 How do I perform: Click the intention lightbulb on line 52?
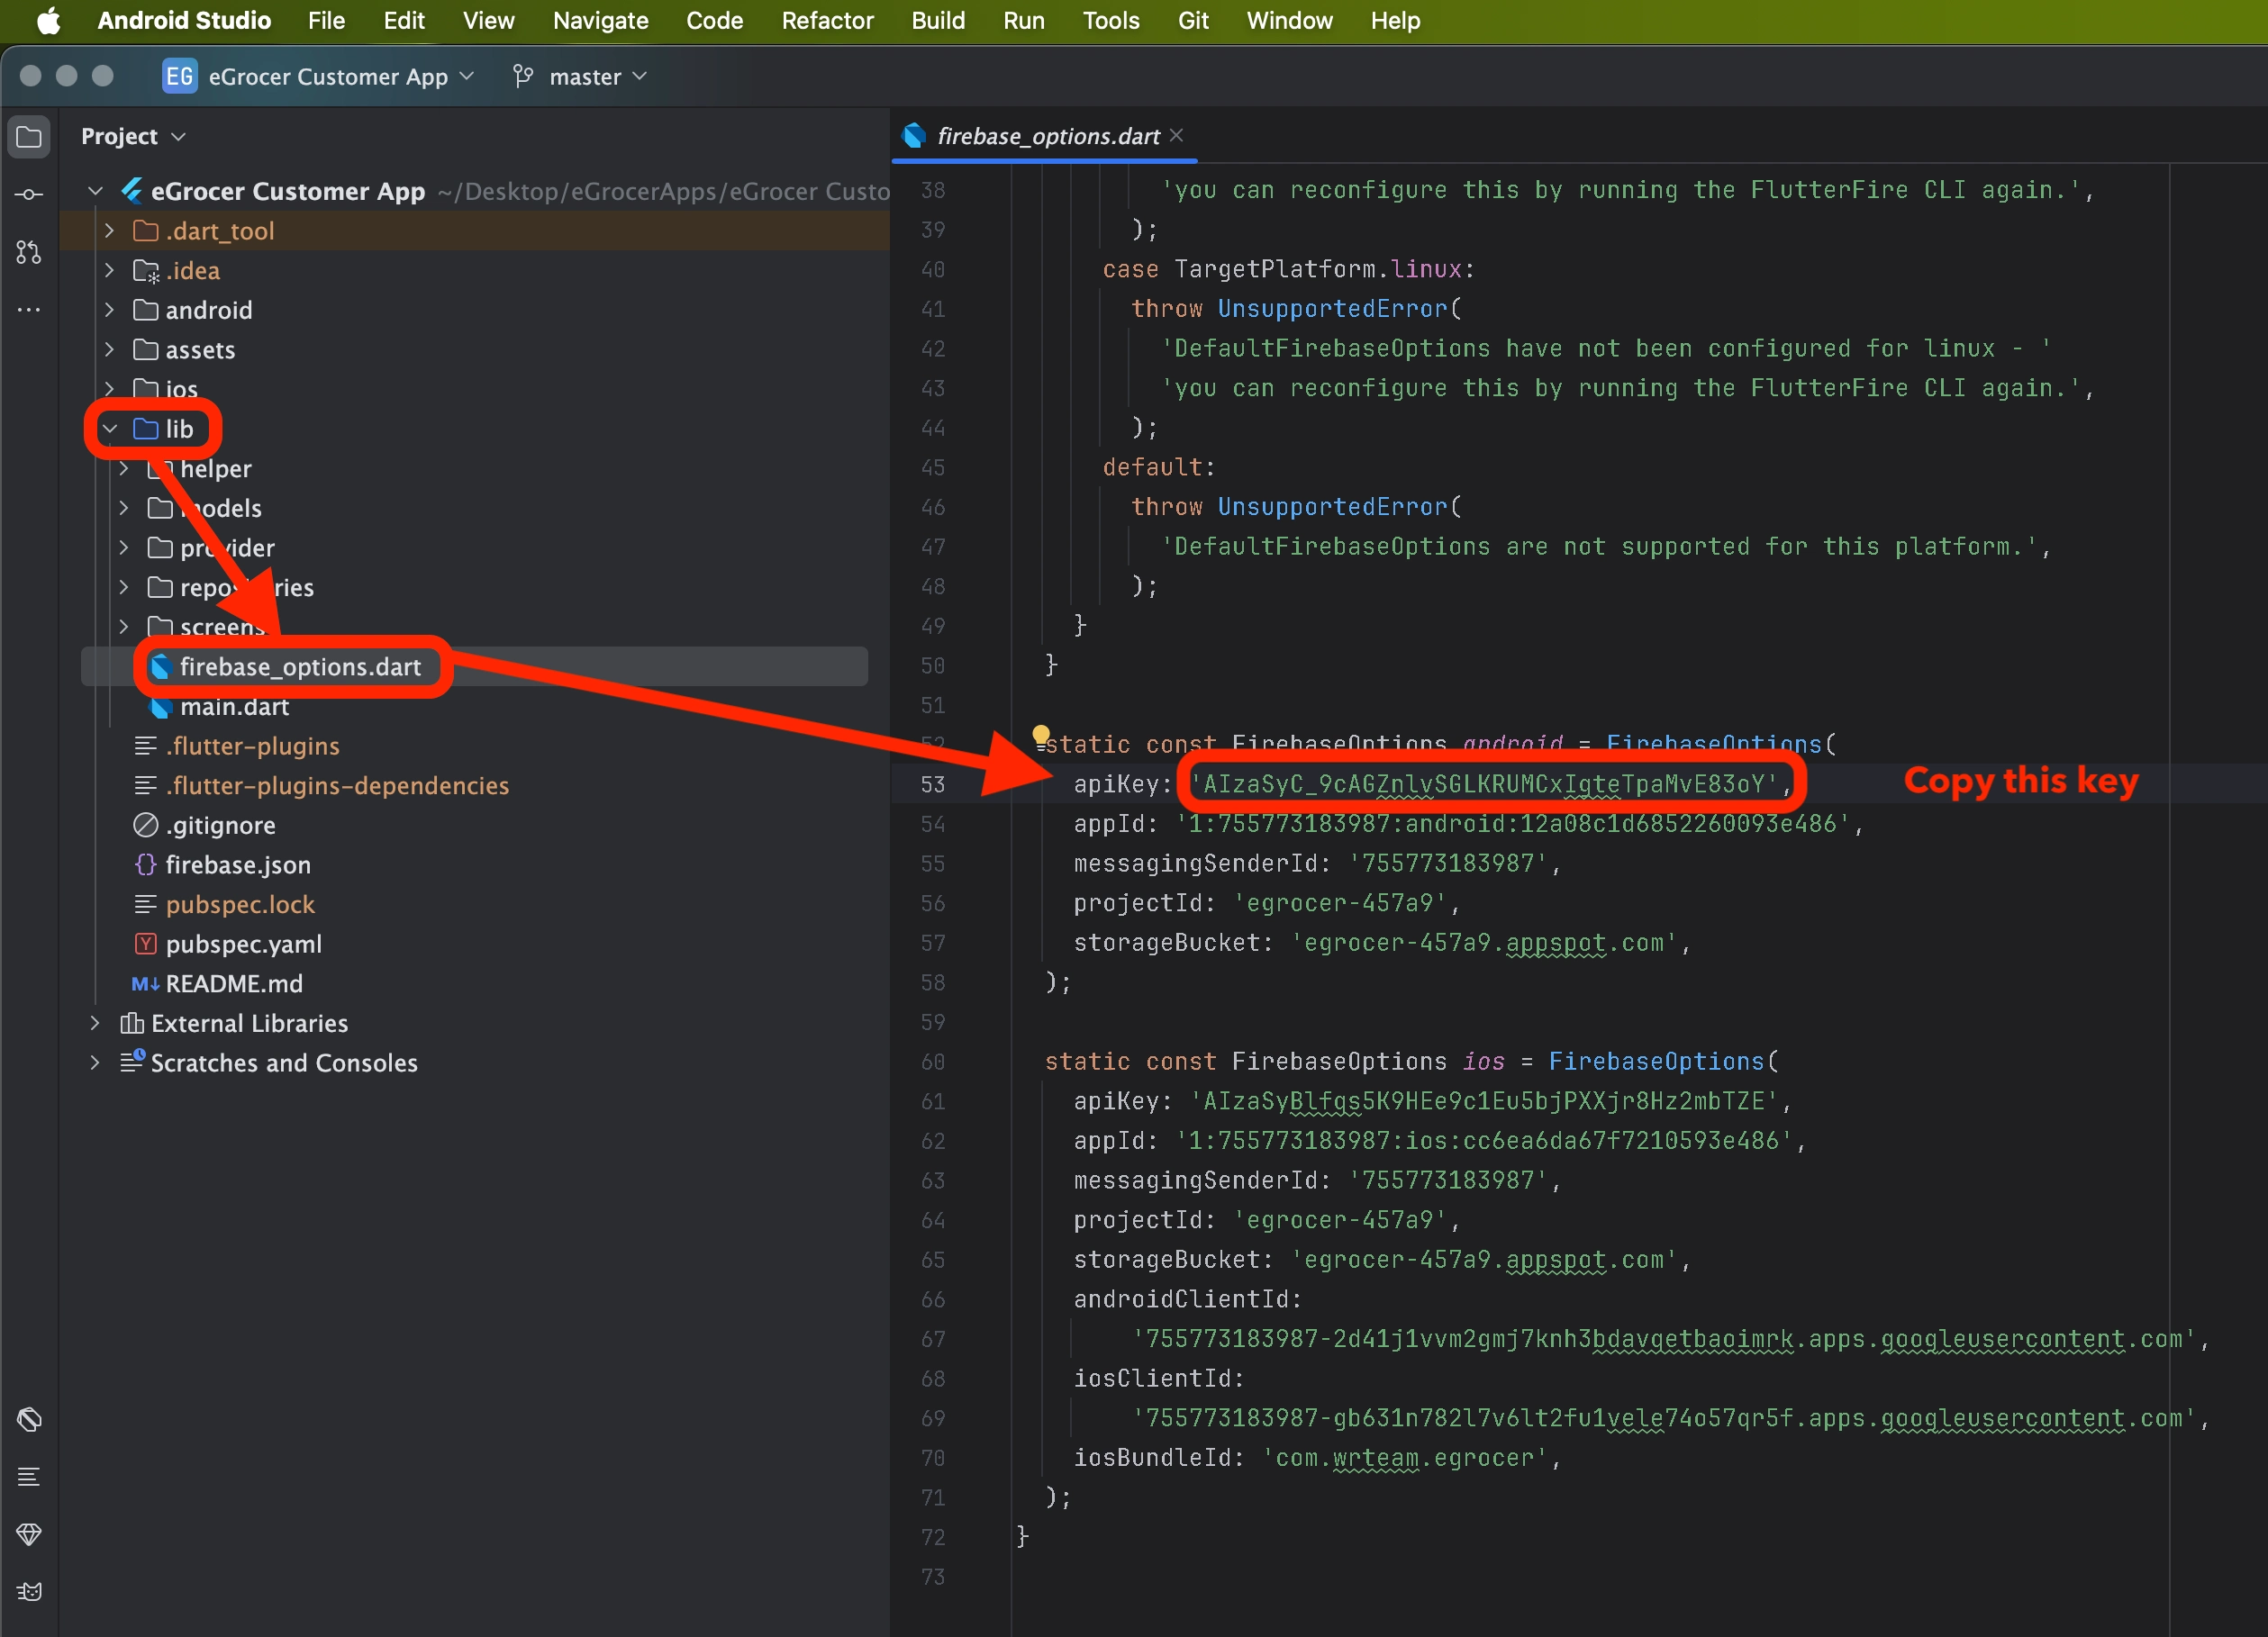[1041, 737]
